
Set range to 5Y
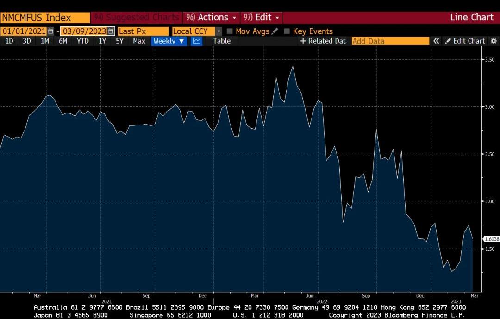pyautogui.click(x=119, y=41)
